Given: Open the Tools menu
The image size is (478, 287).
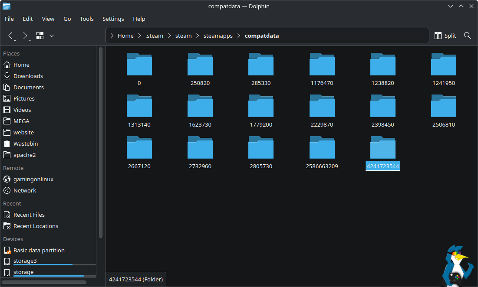Looking at the screenshot, I should pos(87,19).
